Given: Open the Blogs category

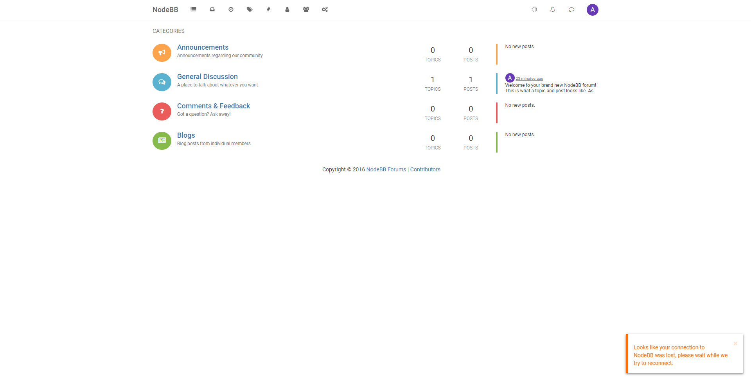Looking at the screenshot, I should point(186,135).
